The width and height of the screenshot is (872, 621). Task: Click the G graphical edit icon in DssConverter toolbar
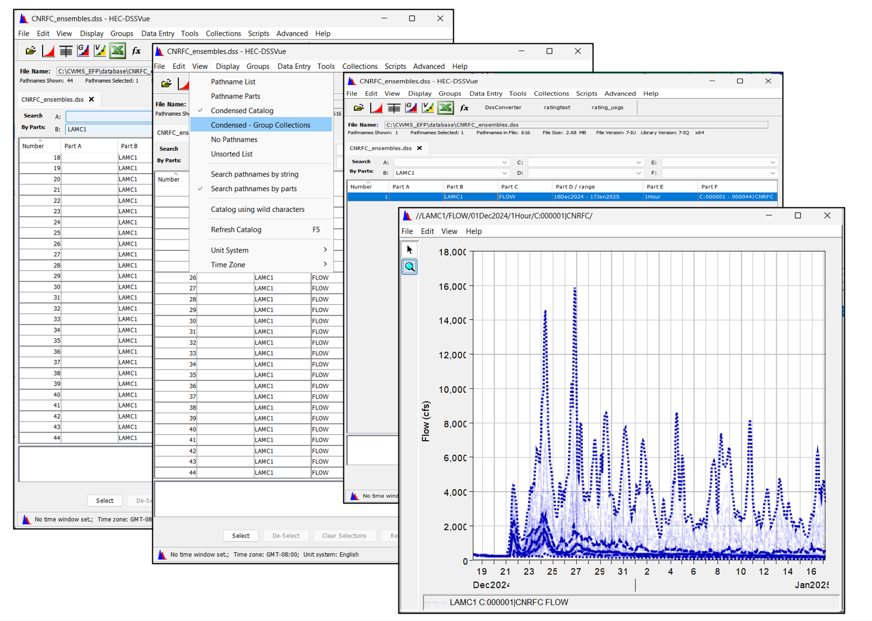411,108
